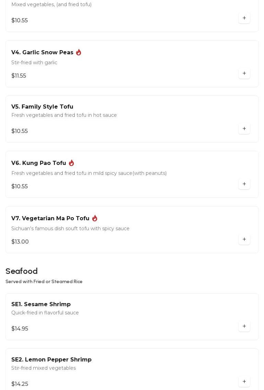
Task: Open V4. Garlic Snow Peas item title
Action: tap(42, 52)
